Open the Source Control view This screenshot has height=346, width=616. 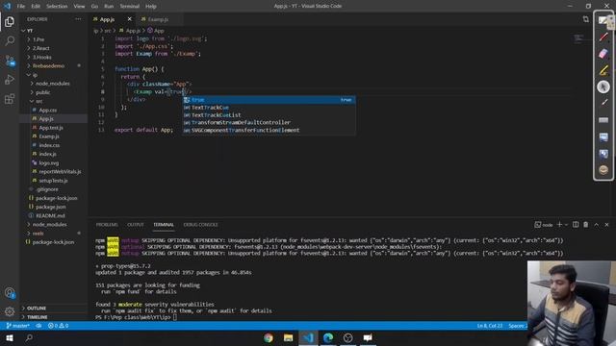click(10, 61)
